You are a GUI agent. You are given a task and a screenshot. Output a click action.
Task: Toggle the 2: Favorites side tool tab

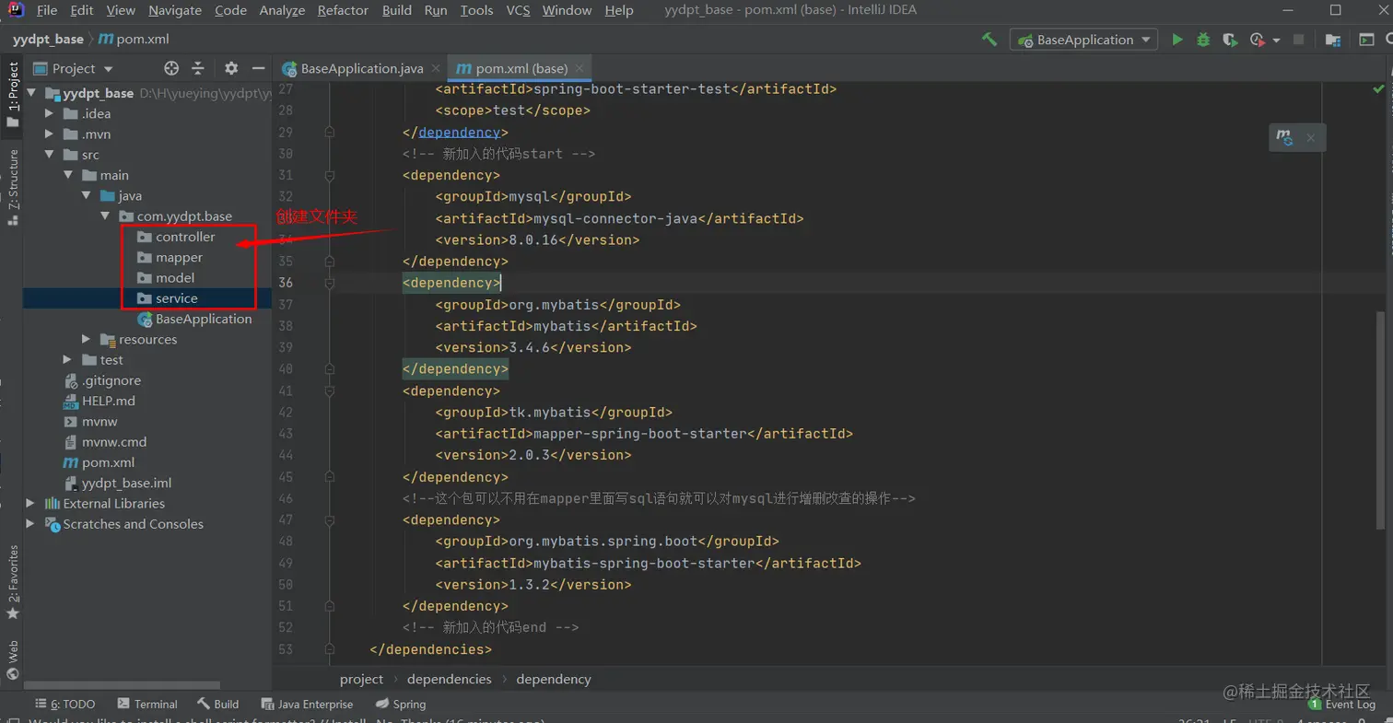(12, 582)
